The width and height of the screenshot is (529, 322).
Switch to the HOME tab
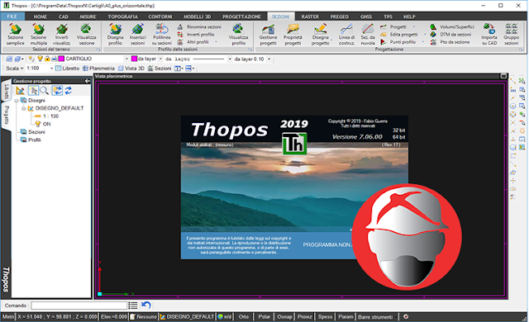41,17
